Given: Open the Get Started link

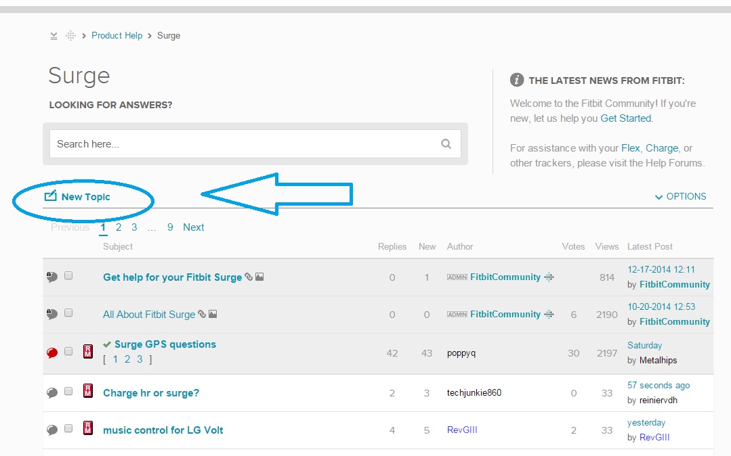Looking at the screenshot, I should pos(625,118).
